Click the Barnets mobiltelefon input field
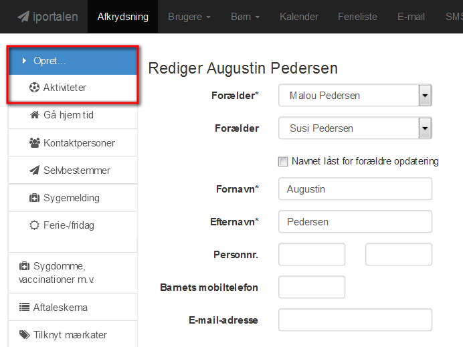Viewport: 463px width, 347px height. 312,287
